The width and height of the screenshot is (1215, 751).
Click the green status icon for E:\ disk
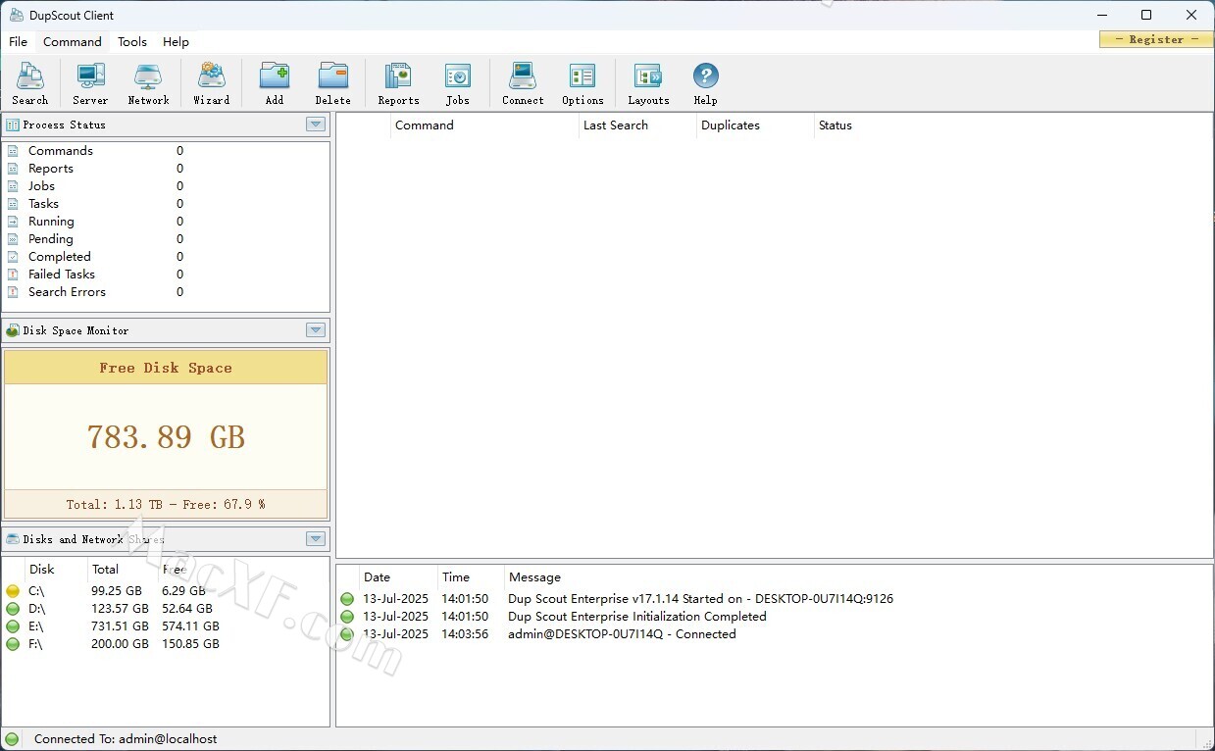[x=13, y=626]
